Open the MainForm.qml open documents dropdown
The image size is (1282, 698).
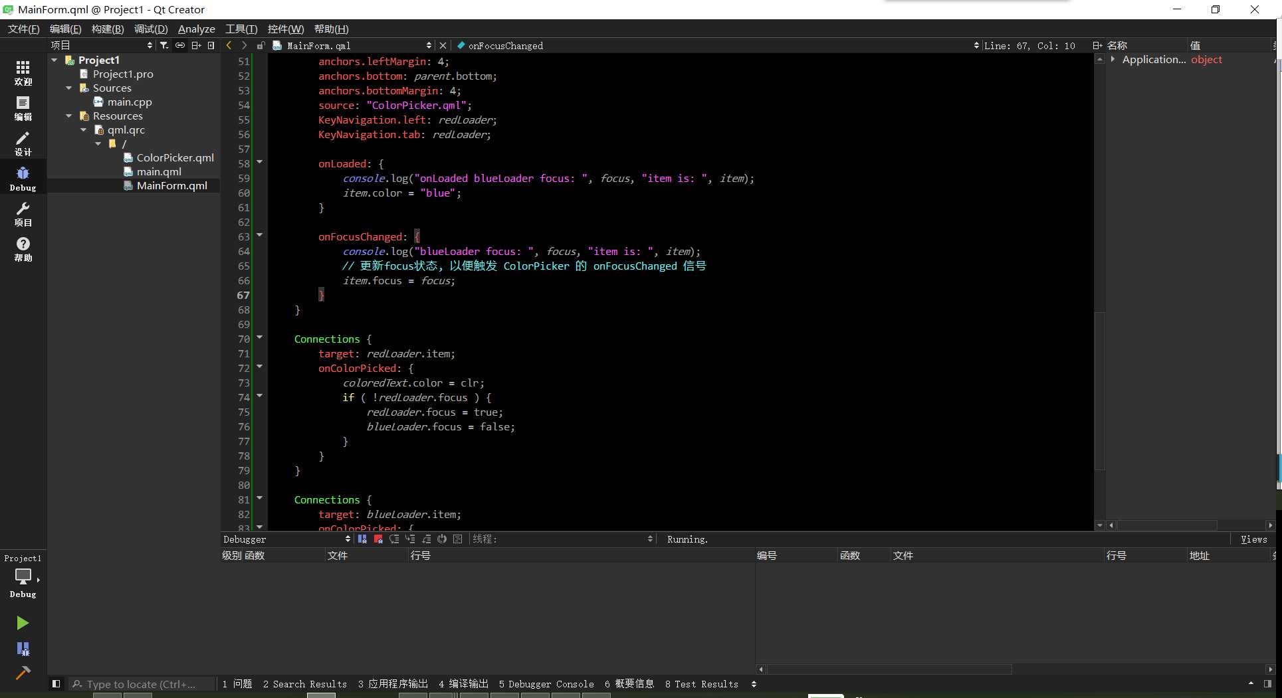(x=352, y=45)
